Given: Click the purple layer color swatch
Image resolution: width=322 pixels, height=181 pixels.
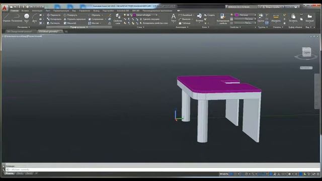Looking at the screenshot, I should click(134, 15).
